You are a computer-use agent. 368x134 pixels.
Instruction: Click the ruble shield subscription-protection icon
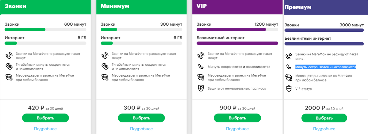tap(201, 89)
